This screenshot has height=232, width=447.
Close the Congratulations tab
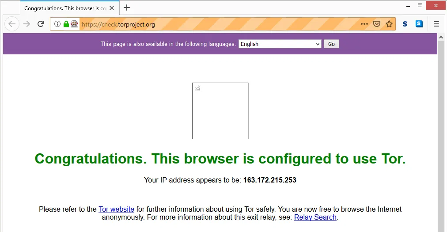pyautogui.click(x=112, y=8)
